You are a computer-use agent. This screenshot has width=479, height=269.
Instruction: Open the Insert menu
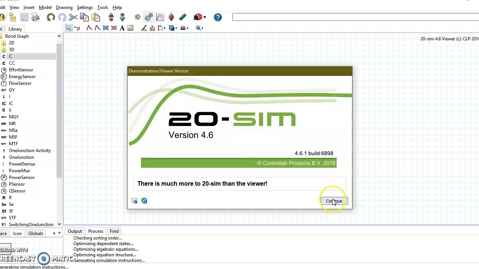29,7
